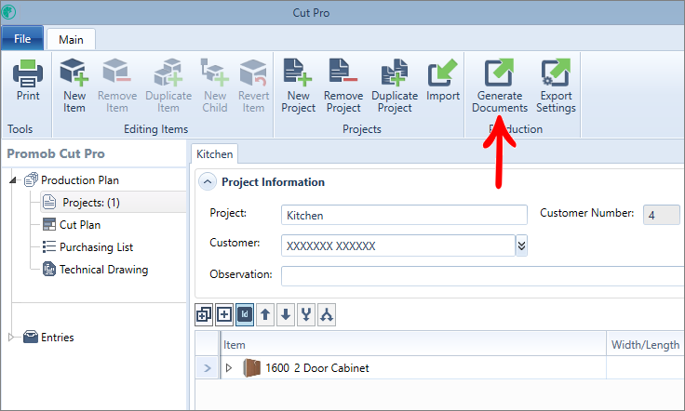685x411 pixels.
Task: Click Generate Documents in Production group
Action: 500,86
